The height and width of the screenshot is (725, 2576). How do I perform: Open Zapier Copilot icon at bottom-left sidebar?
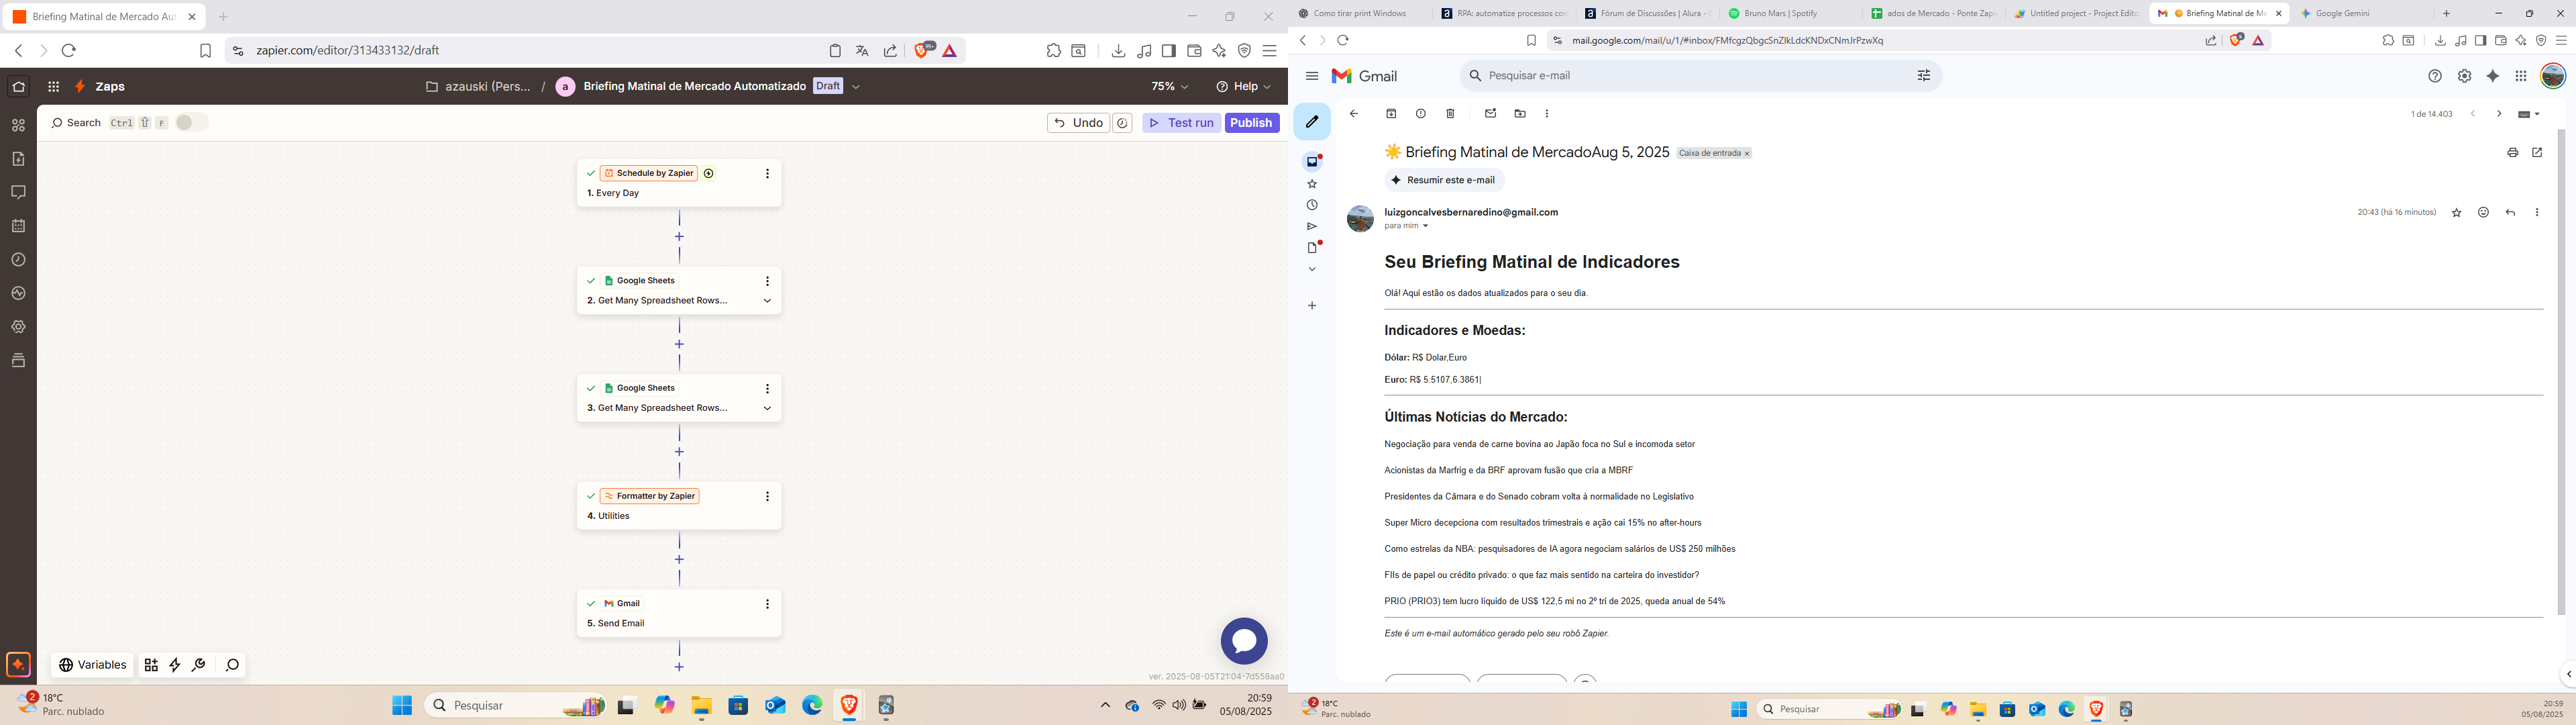pyautogui.click(x=18, y=664)
